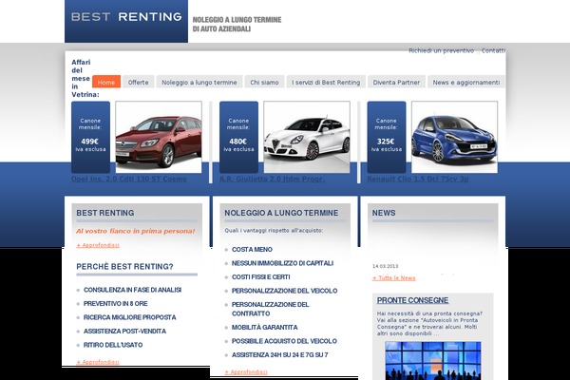Click Ritiro dell'usato item
This screenshot has width=570, height=380.
point(113,345)
